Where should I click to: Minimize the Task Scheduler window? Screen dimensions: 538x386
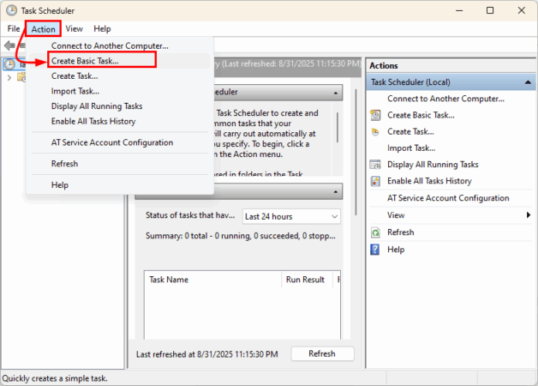click(x=459, y=10)
